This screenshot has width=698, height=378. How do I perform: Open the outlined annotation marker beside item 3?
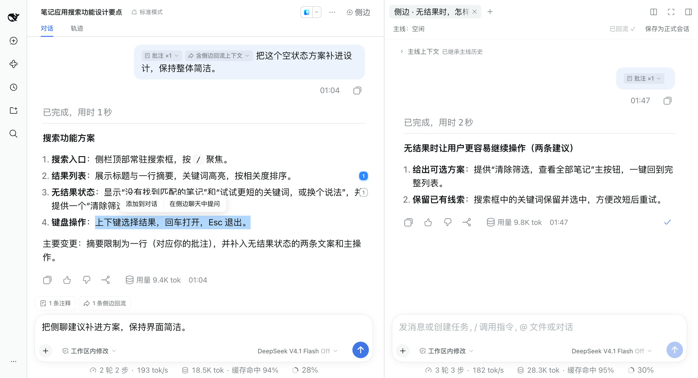(x=364, y=193)
